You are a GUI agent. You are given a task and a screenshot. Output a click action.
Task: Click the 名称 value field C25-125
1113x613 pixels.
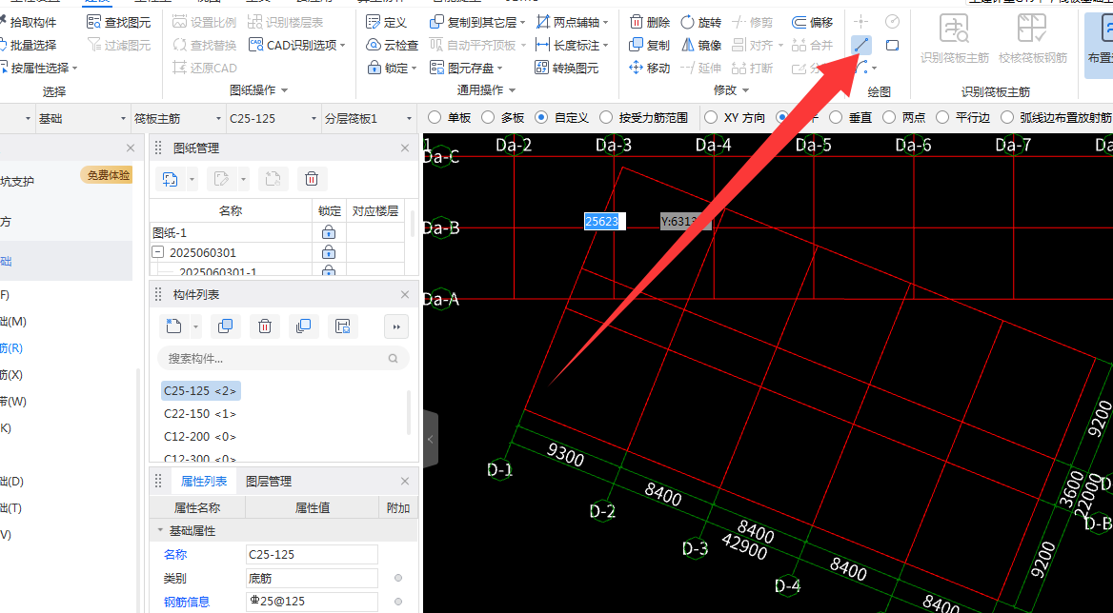point(312,554)
